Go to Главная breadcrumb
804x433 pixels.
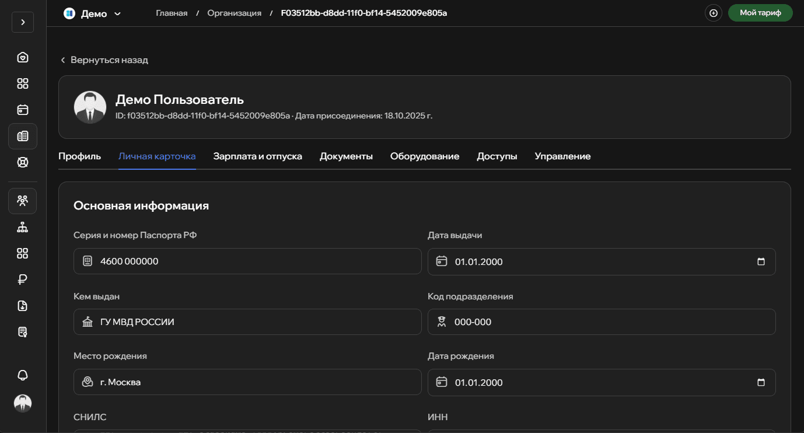[x=172, y=13]
